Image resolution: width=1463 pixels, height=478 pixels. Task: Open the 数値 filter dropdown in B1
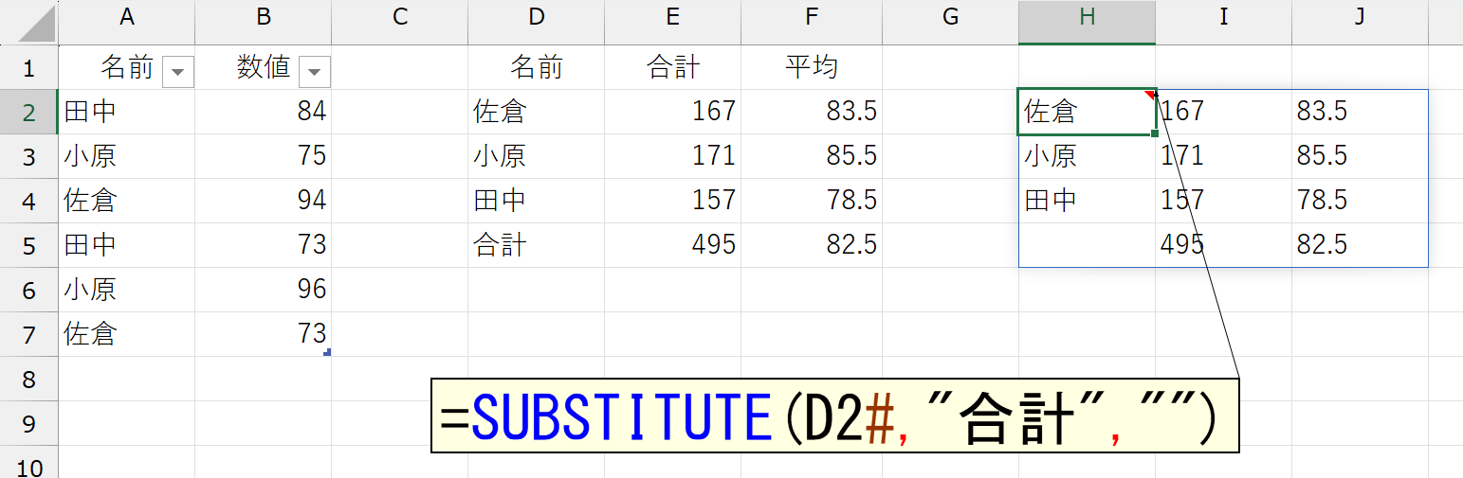click(315, 72)
